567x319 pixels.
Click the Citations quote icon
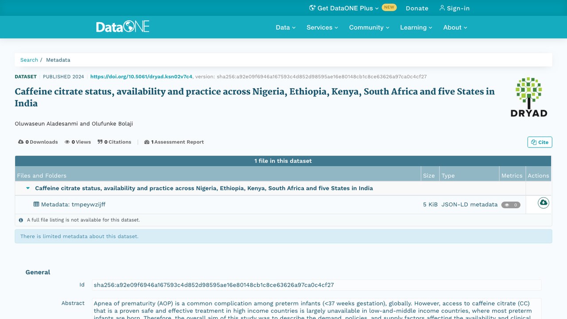click(x=100, y=142)
